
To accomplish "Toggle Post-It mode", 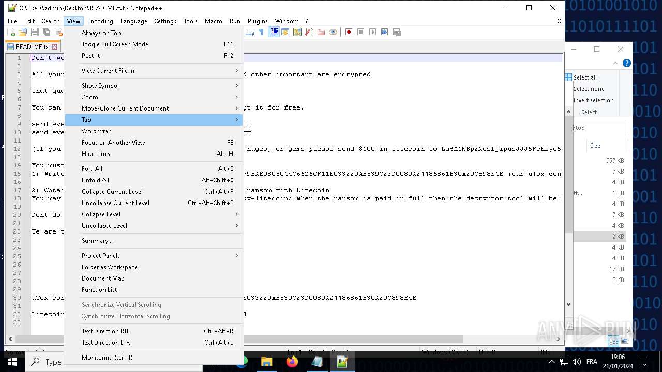I will coord(154,56).
